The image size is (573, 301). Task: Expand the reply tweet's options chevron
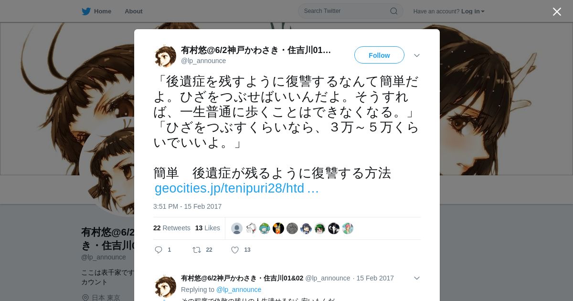(x=417, y=278)
